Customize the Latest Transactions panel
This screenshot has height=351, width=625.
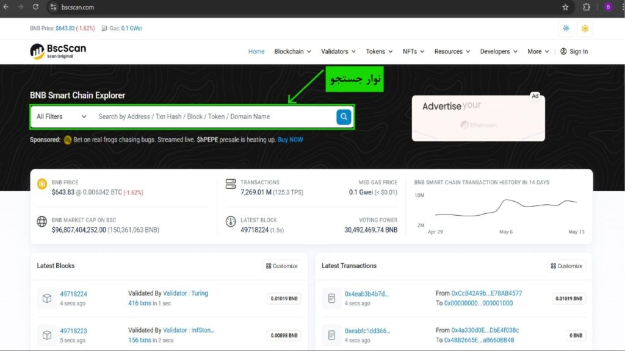click(x=566, y=266)
